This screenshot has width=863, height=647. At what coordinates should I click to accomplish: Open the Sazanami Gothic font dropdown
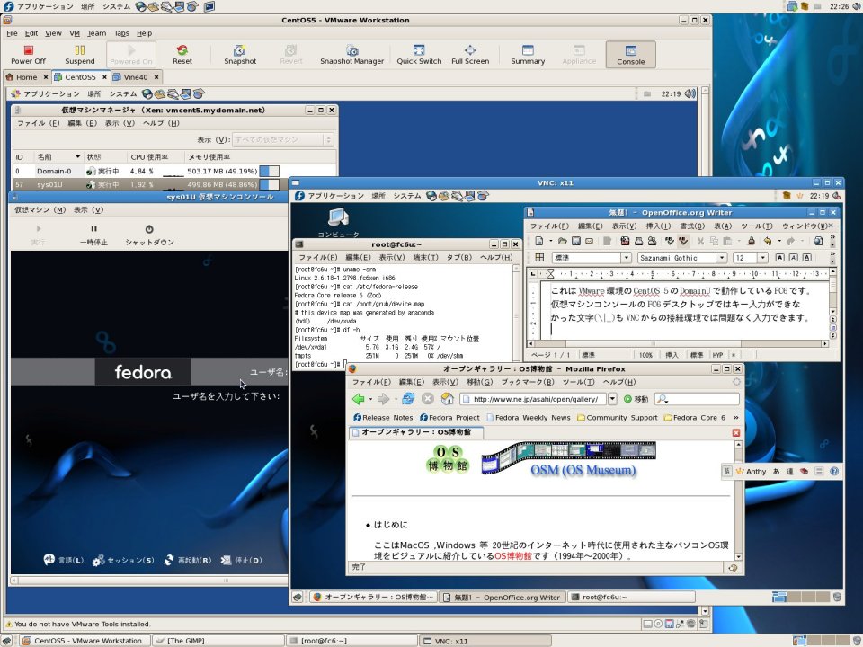point(721,258)
